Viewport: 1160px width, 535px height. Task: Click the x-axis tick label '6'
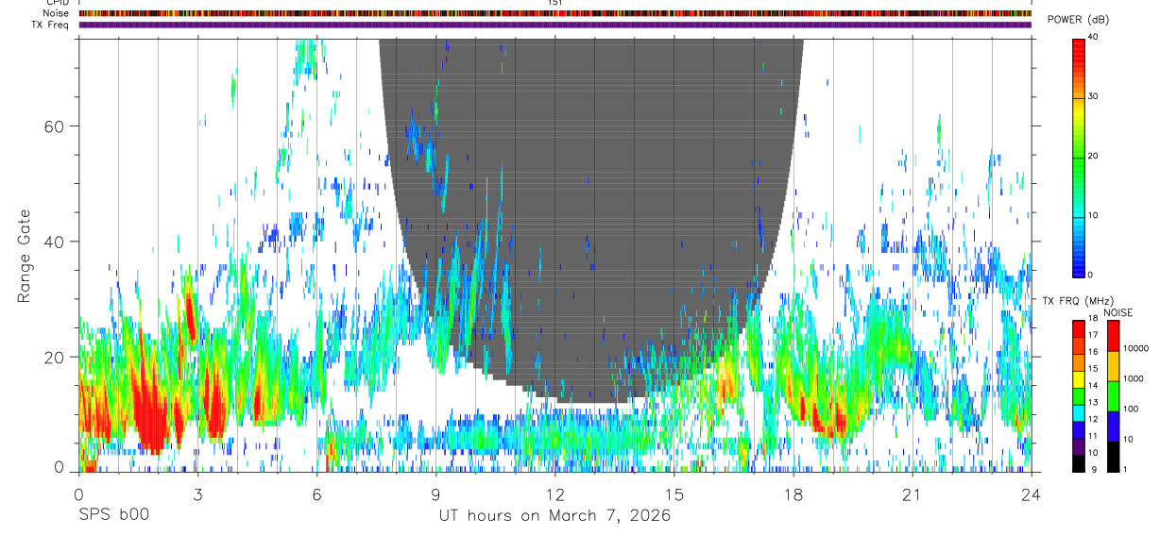[316, 493]
